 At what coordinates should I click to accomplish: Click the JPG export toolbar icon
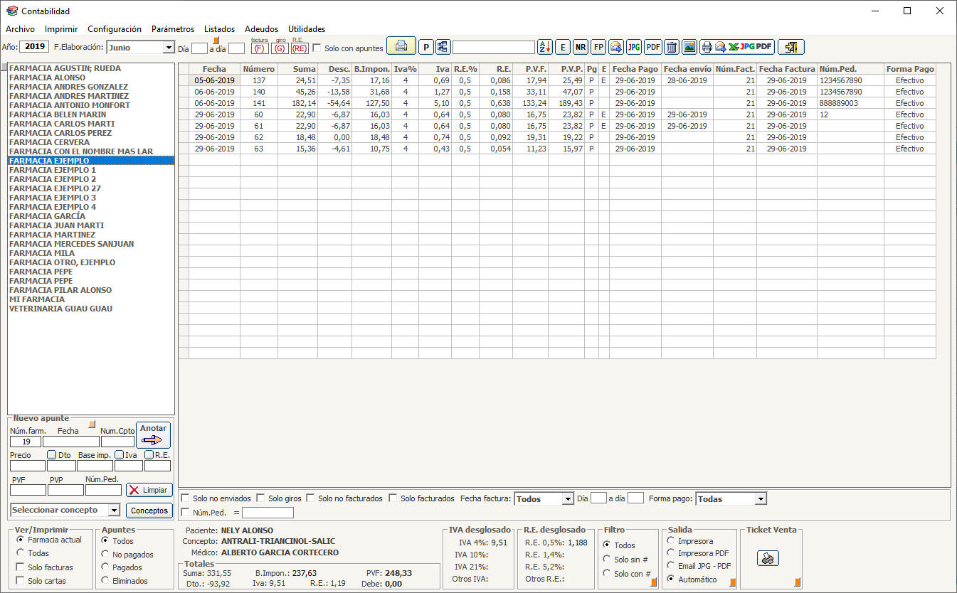[633, 47]
